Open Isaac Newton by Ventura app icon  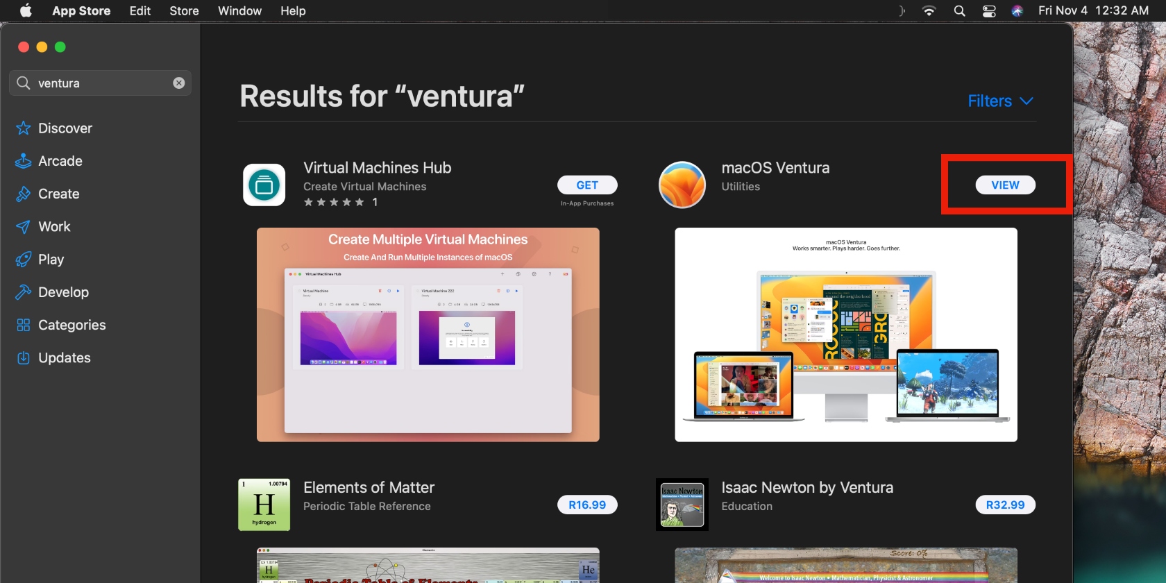pos(682,505)
